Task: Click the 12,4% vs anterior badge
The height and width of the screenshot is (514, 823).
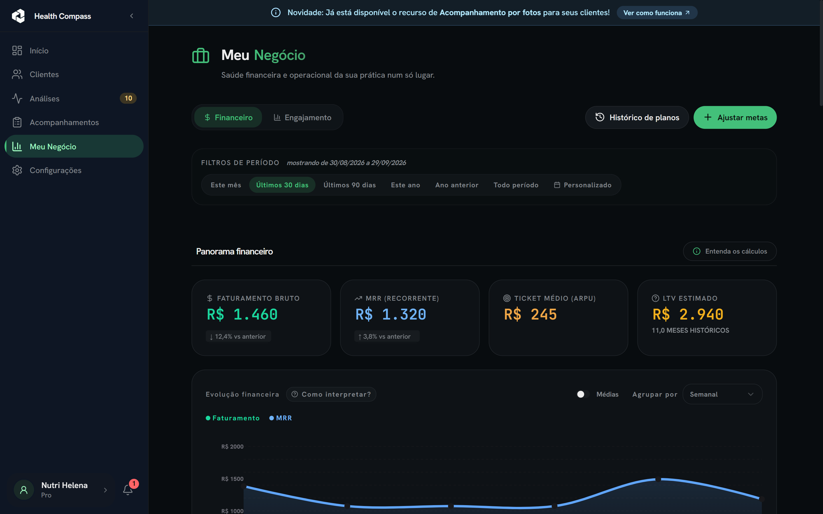Action: click(238, 337)
